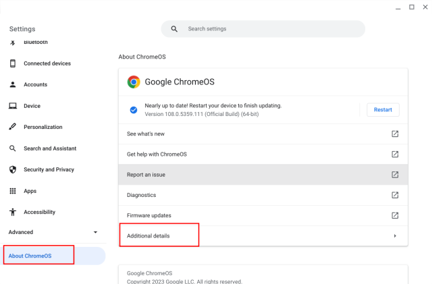Open external link icon for Get help

click(x=395, y=154)
